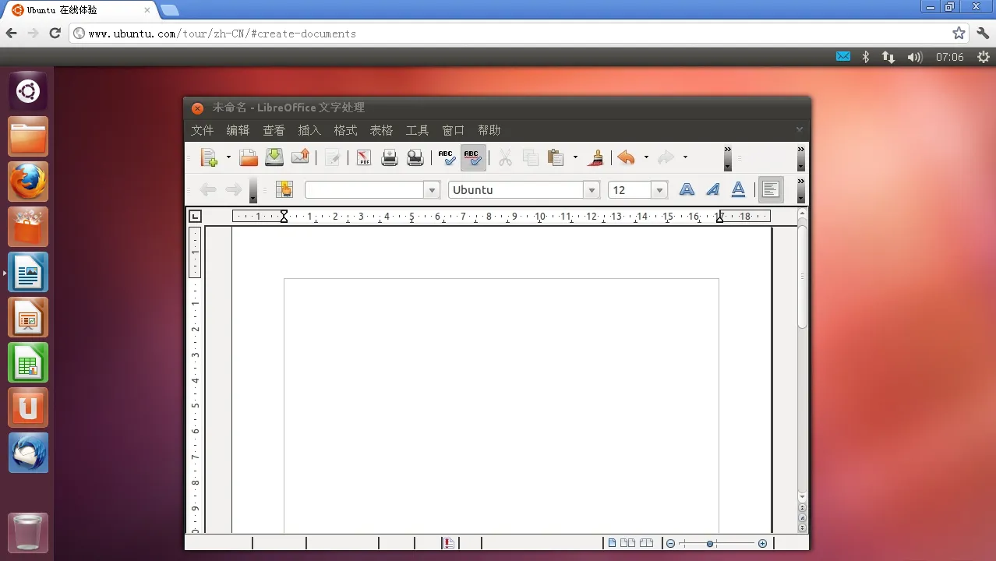Open the 插入 menu
996x561 pixels.
tap(309, 130)
